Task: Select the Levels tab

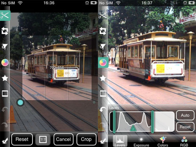Action: 120,141
